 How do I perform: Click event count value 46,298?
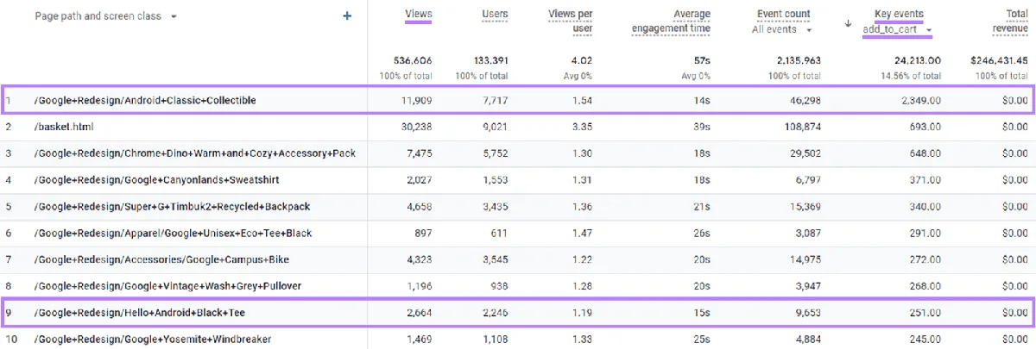pyautogui.click(x=804, y=101)
